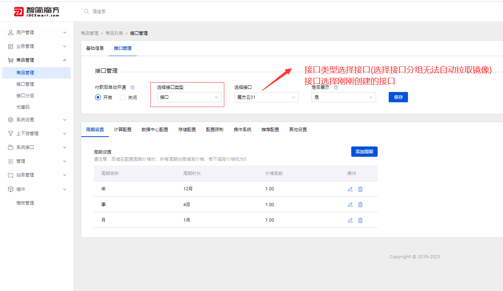503x291 pixels.
Task: Open 商品管理 sidebar submenu item
Action: (36, 73)
